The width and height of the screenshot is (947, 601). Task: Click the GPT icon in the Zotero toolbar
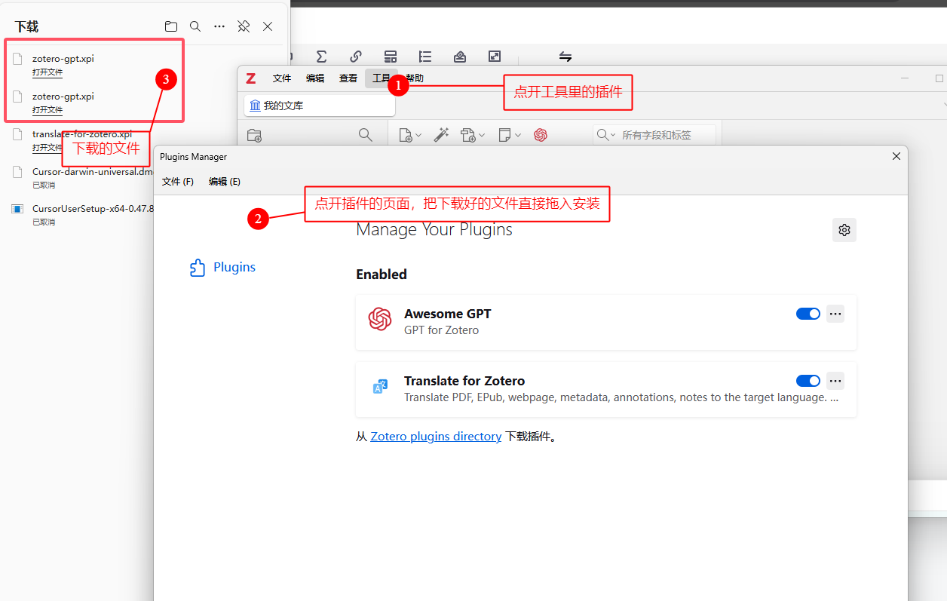pyautogui.click(x=541, y=134)
